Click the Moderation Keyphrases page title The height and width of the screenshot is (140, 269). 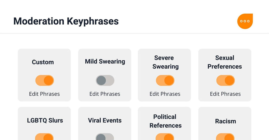pos(66,21)
